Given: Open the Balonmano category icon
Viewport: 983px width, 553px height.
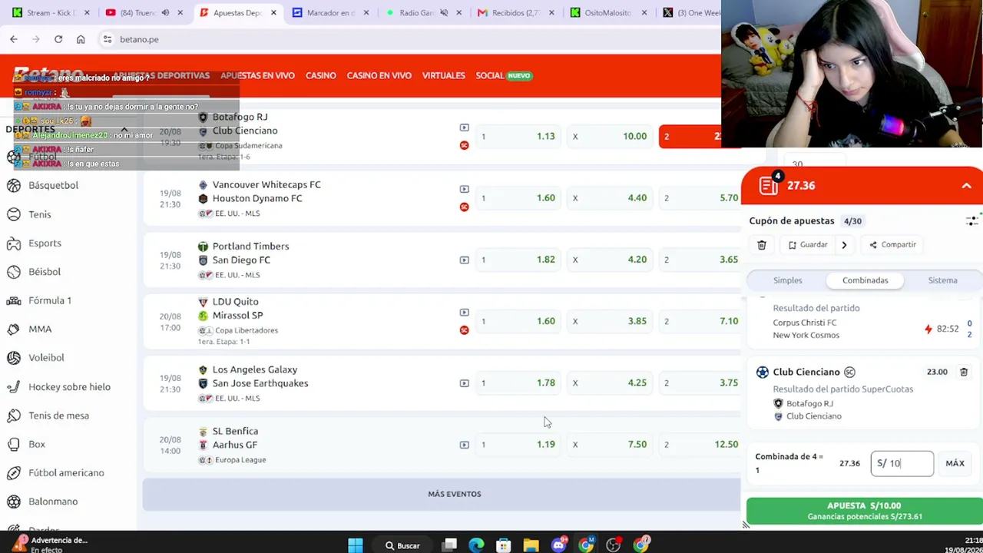Looking at the screenshot, I should coord(14,502).
